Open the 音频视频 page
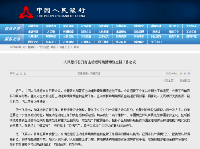 point(121,36)
